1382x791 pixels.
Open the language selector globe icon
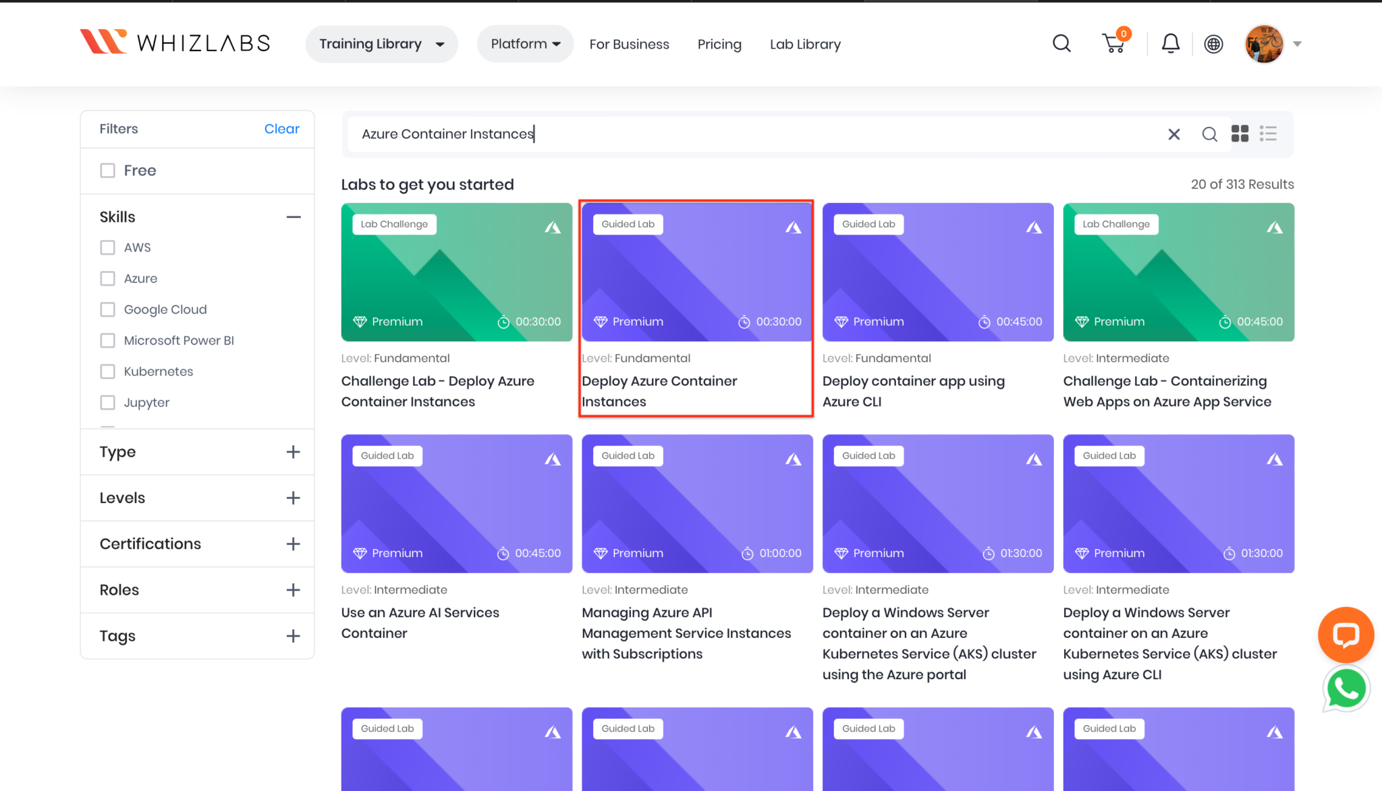[x=1213, y=44]
